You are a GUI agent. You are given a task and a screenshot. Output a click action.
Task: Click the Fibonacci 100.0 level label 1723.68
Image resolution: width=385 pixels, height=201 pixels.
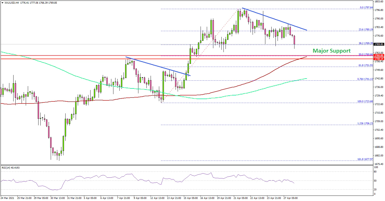pyautogui.click(x=365, y=101)
